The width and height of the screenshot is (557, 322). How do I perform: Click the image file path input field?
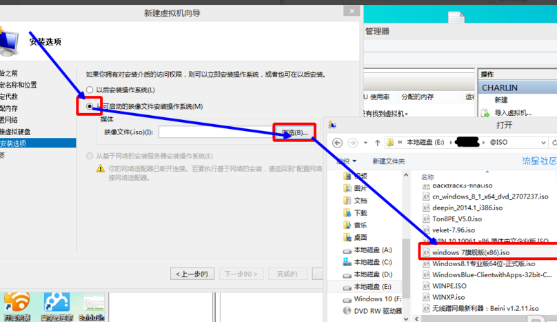pos(216,132)
